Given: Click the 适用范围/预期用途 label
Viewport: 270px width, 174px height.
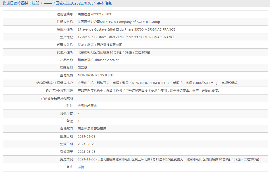Looking at the screenshot, I should pos(59,91).
